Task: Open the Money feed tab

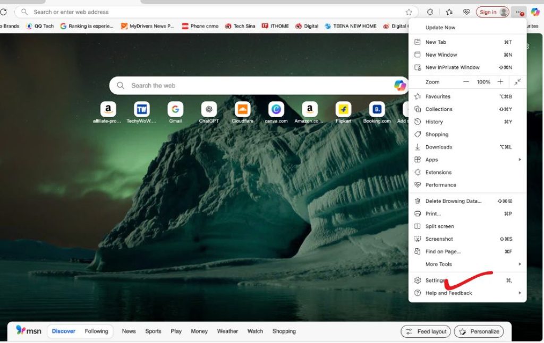Action: pos(199,331)
